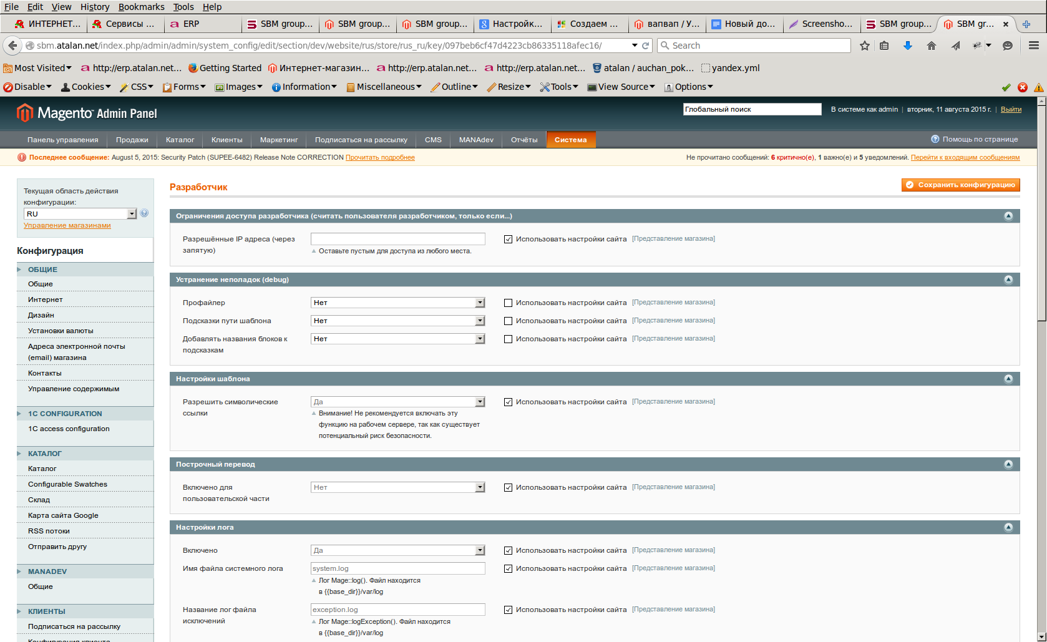Collapse the inline translation section
The image size is (1047, 642).
[x=1008, y=464]
